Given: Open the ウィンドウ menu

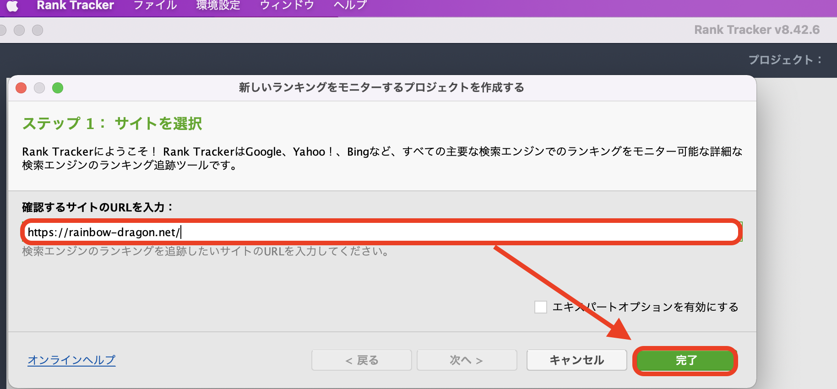Looking at the screenshot, I should pyautogui.click(x=287, y=5).
